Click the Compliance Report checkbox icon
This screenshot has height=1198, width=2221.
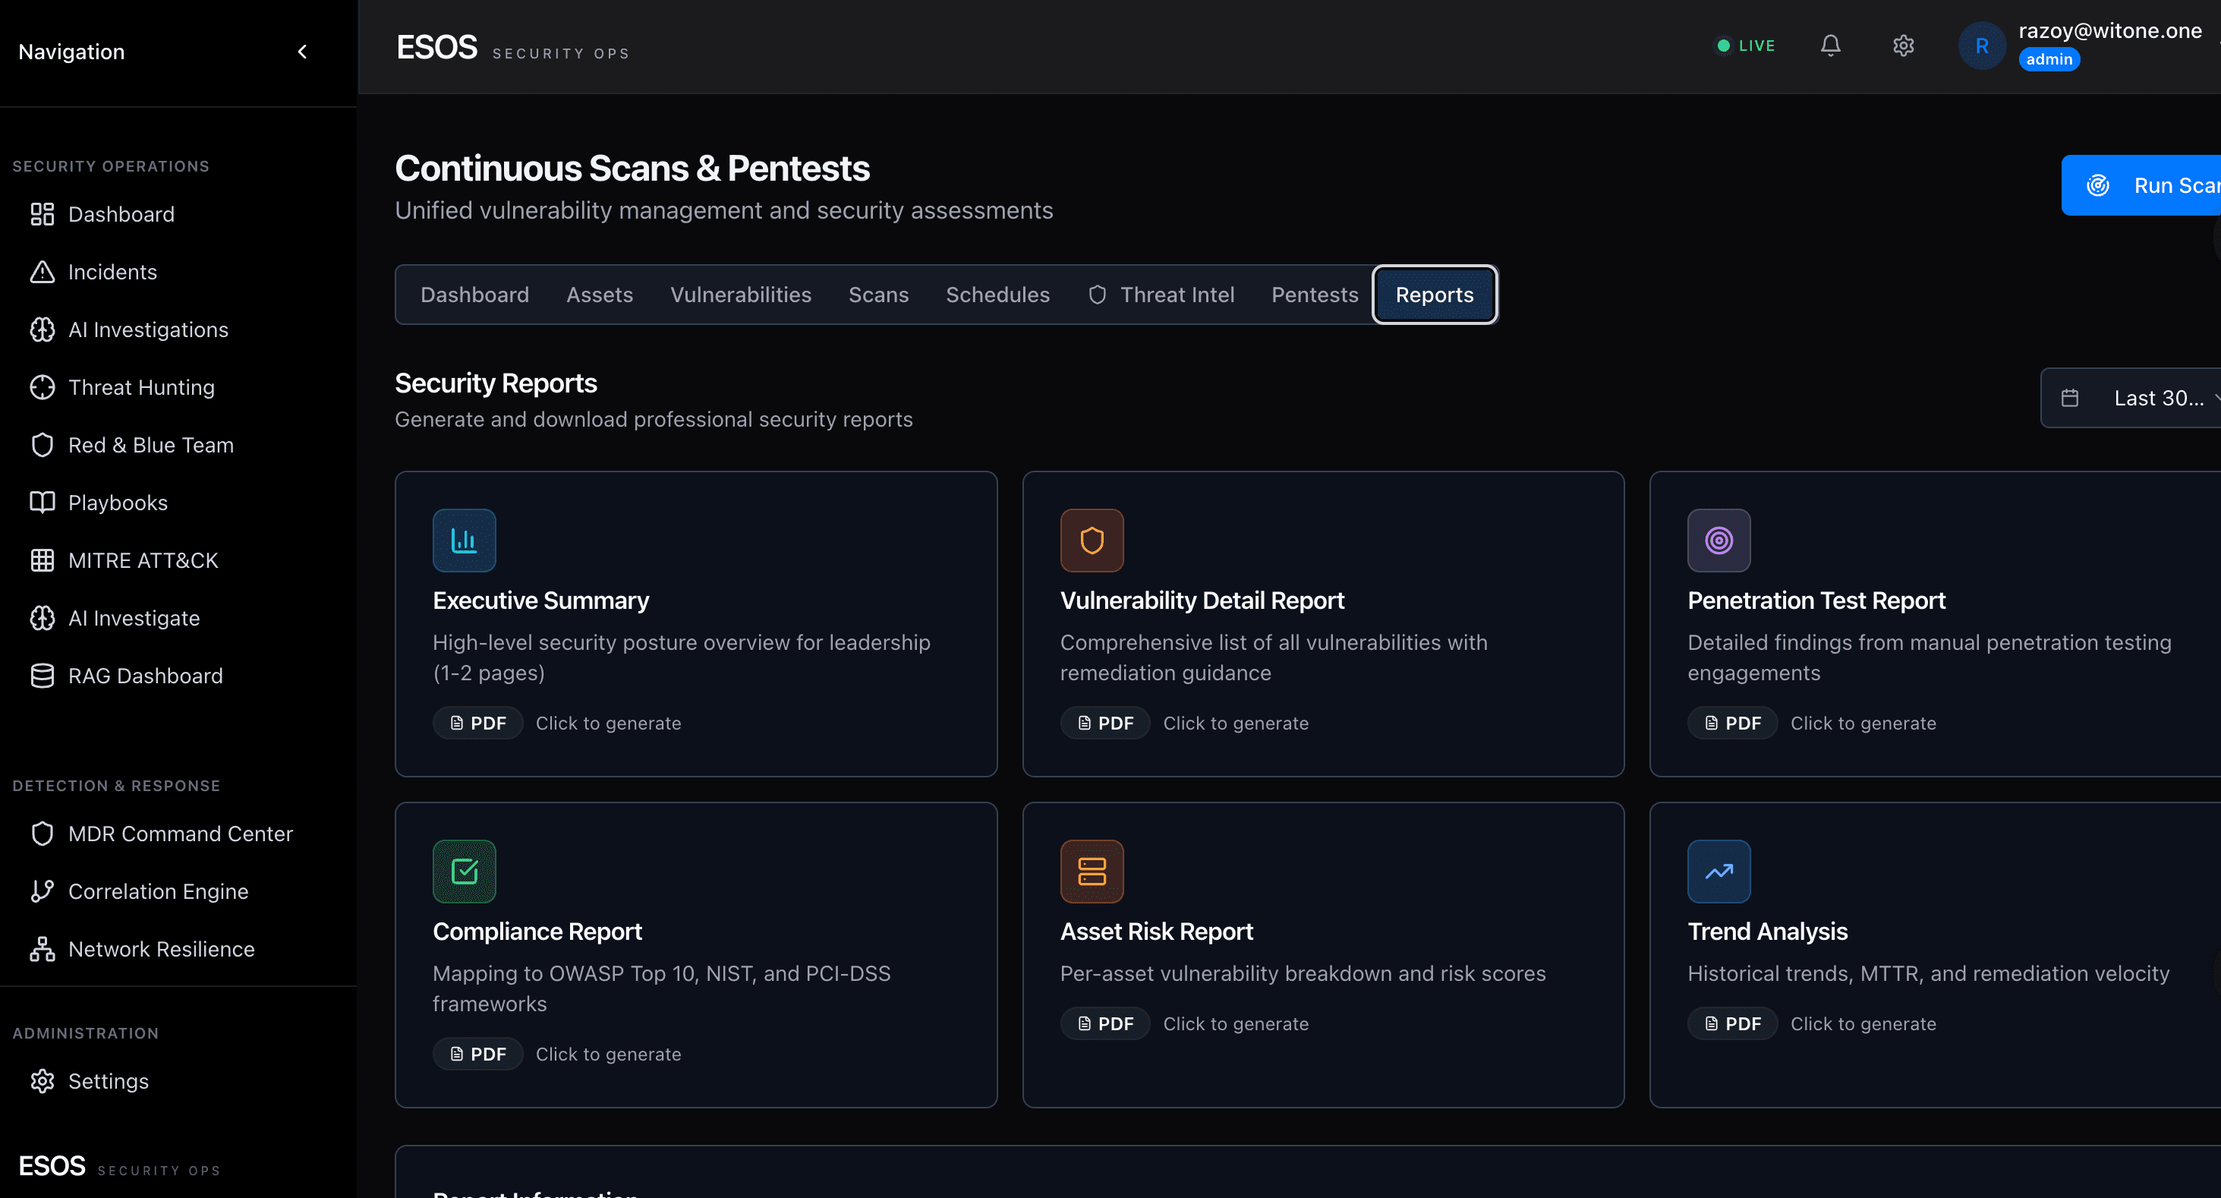pyautogui.click(x=464, y=872)
